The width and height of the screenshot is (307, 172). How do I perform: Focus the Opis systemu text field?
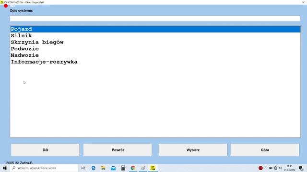(x=155, y=19)
